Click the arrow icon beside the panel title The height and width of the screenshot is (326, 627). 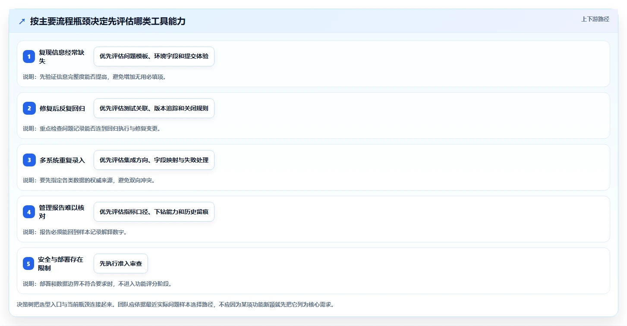(22, 22)
